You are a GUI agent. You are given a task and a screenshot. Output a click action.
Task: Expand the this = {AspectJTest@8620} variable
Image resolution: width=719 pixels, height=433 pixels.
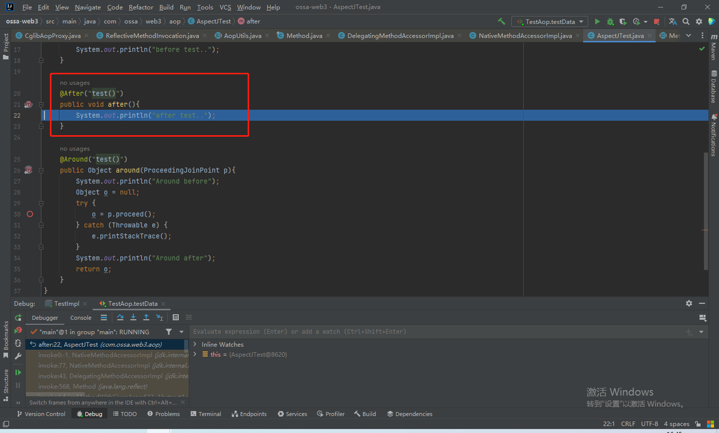tap(195, 354)
